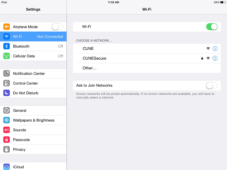Tap the Known networks description text
This screenshot has width=227, height=170.
[x=145, y=96]
